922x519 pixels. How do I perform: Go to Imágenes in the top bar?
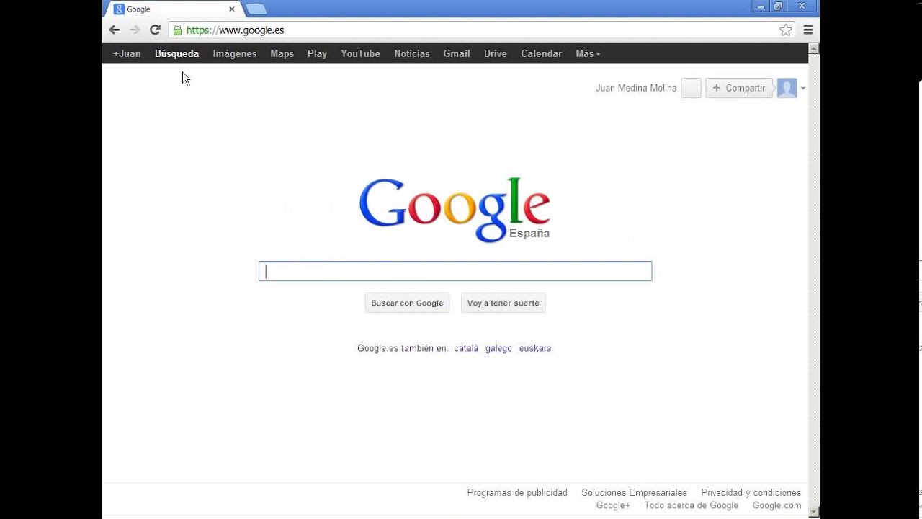[235, 53]
